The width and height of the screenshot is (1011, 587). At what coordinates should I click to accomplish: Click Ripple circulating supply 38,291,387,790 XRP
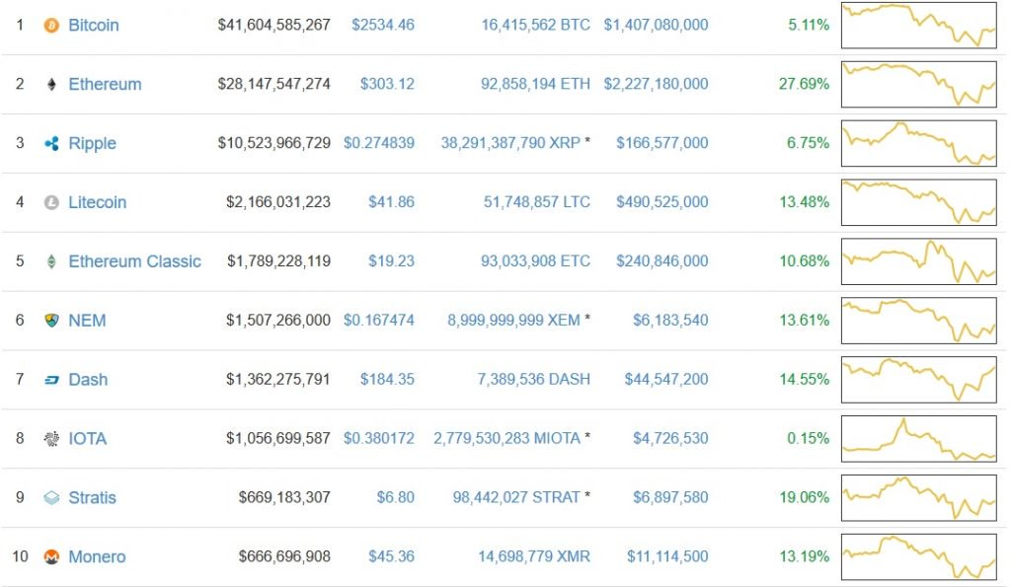(508, 143)
